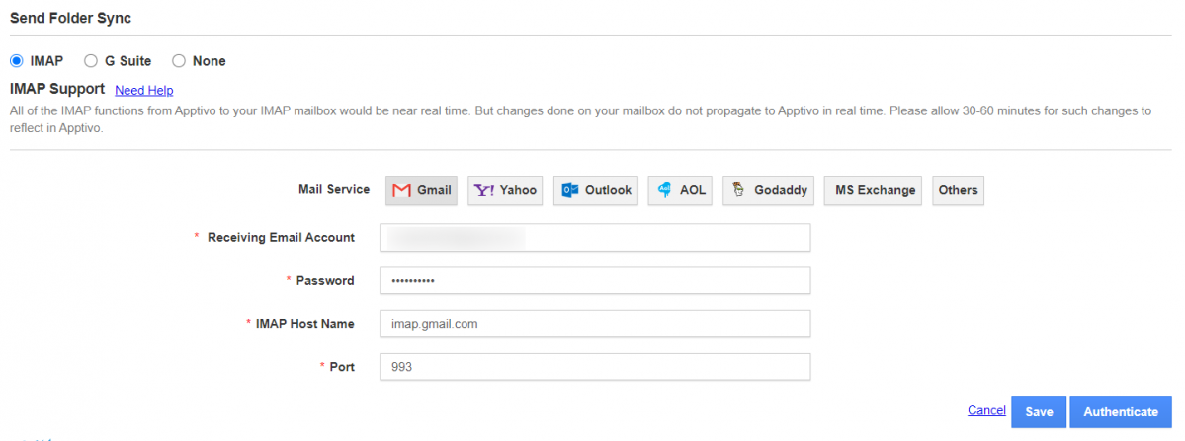Focus the Receiving Email Account field
This screenshot has height=441, width=1185.
click(595, 238)
